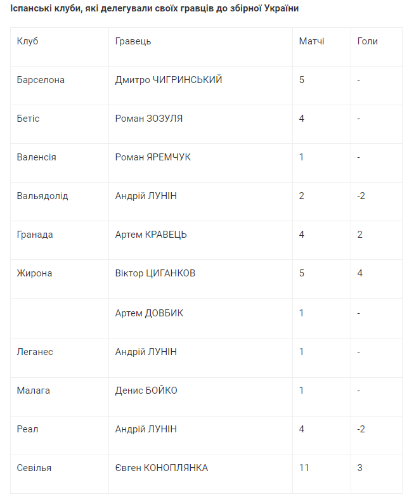Select the Реал club cell
The image size is (414, 504).
[27, 429]
